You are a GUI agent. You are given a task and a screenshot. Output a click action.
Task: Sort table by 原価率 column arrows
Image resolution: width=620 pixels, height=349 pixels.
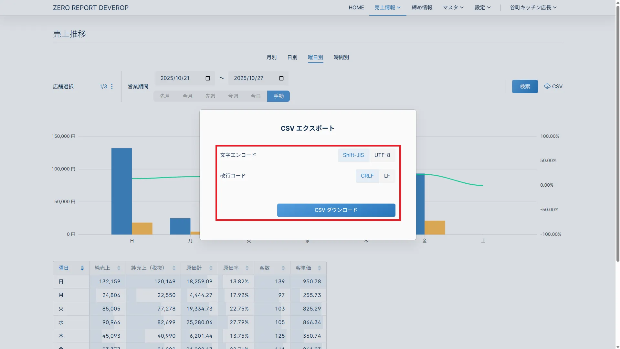[x=247, y=268]
